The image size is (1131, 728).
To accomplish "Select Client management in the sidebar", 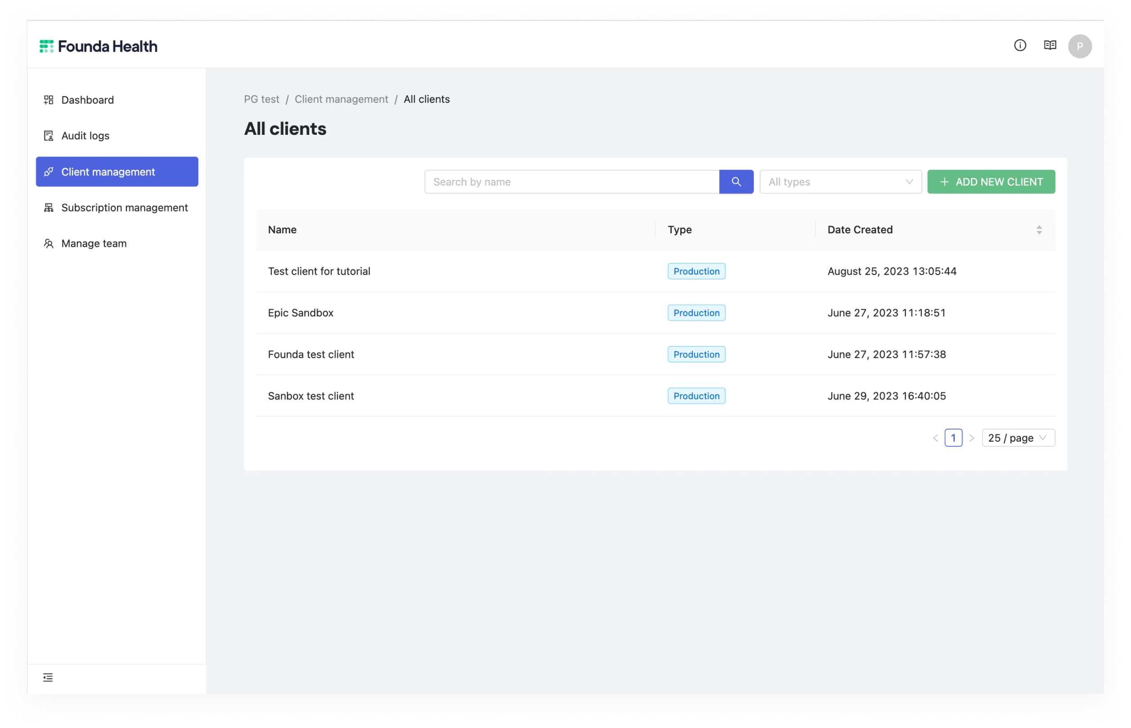I will (117, 172).
